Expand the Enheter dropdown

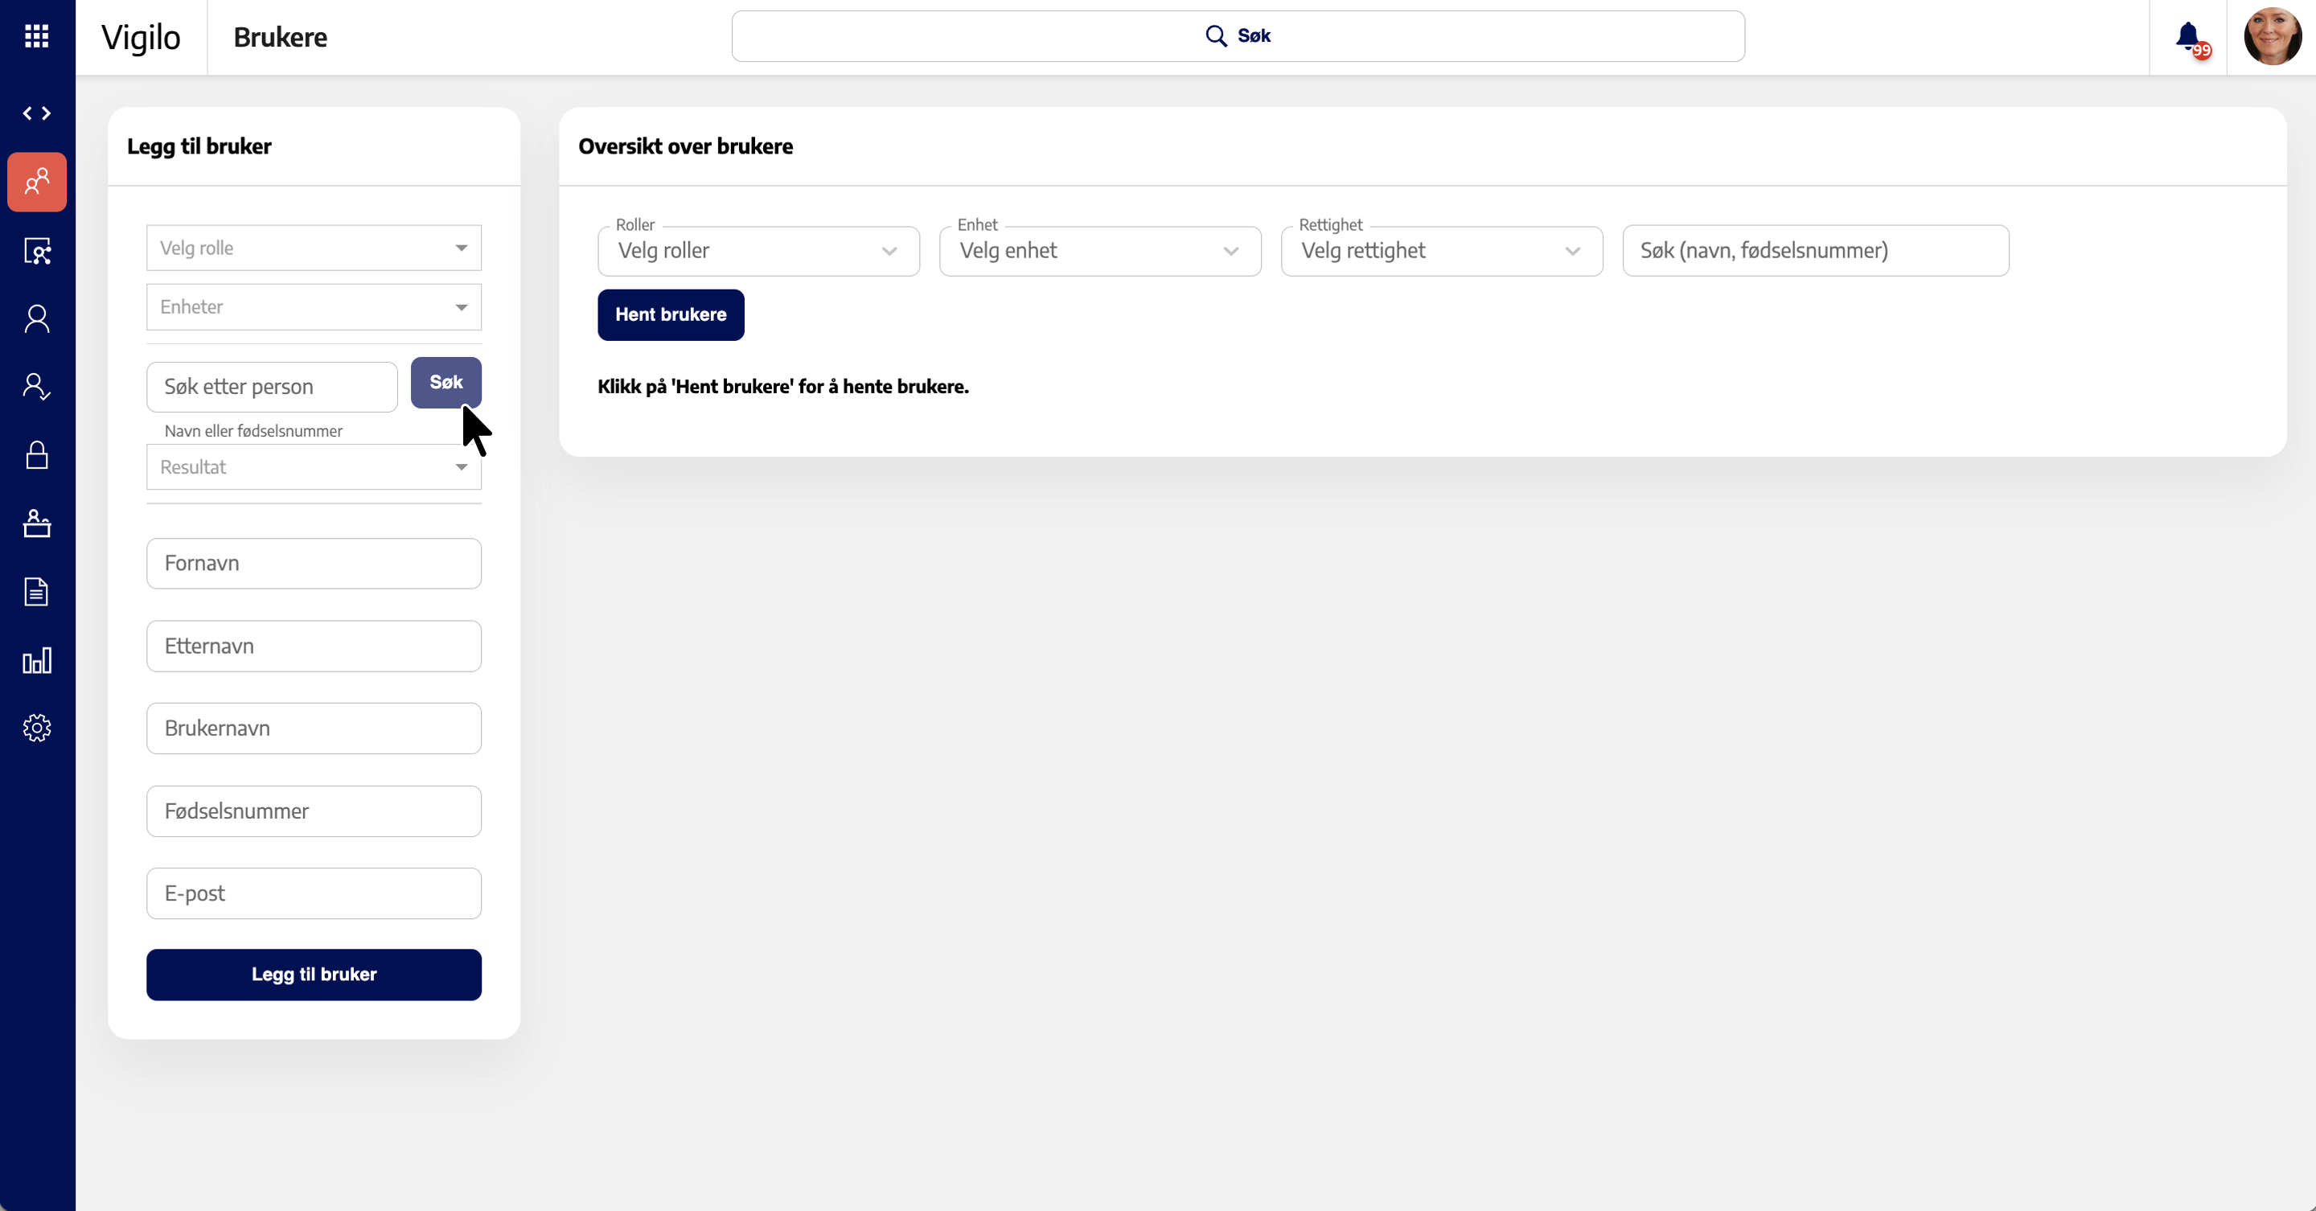(314, 307)
